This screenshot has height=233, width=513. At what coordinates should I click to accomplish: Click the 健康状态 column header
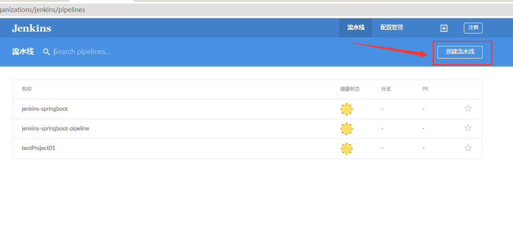[350, 89]
